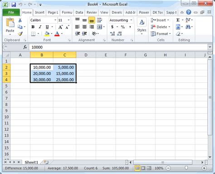Open the font name Calibri dropdown

(55, 20)
